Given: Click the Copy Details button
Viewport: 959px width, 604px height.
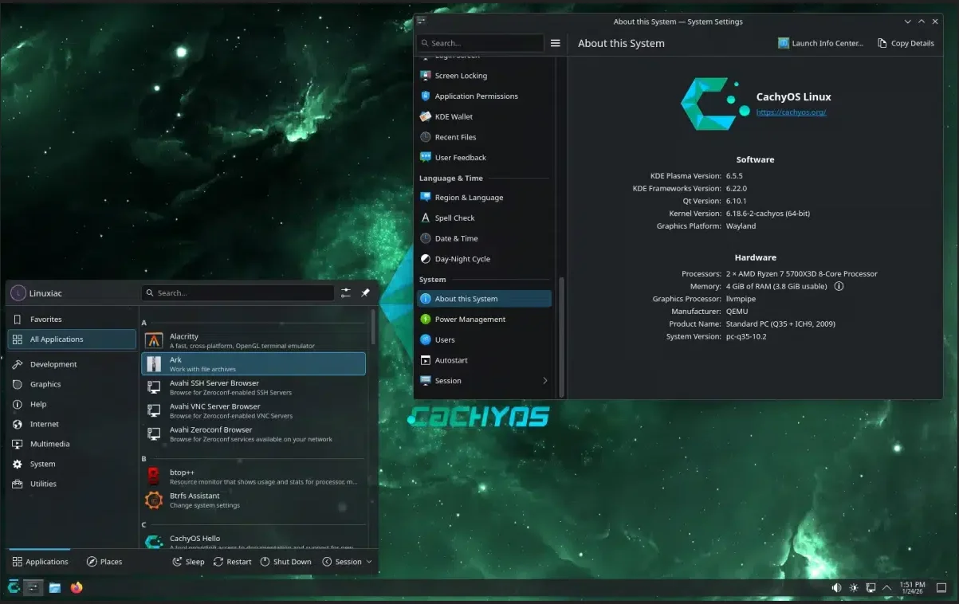Looking at the screenshot, I should click(906, 43).
